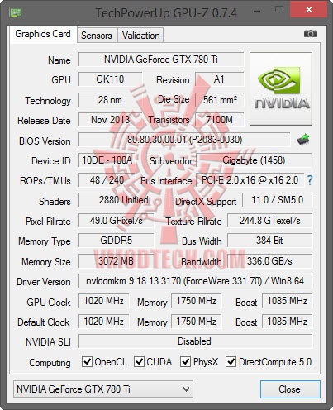Screen dimensions: 333x410
Task: Click the bus interface question mark
Action: (x=310, y=180)
